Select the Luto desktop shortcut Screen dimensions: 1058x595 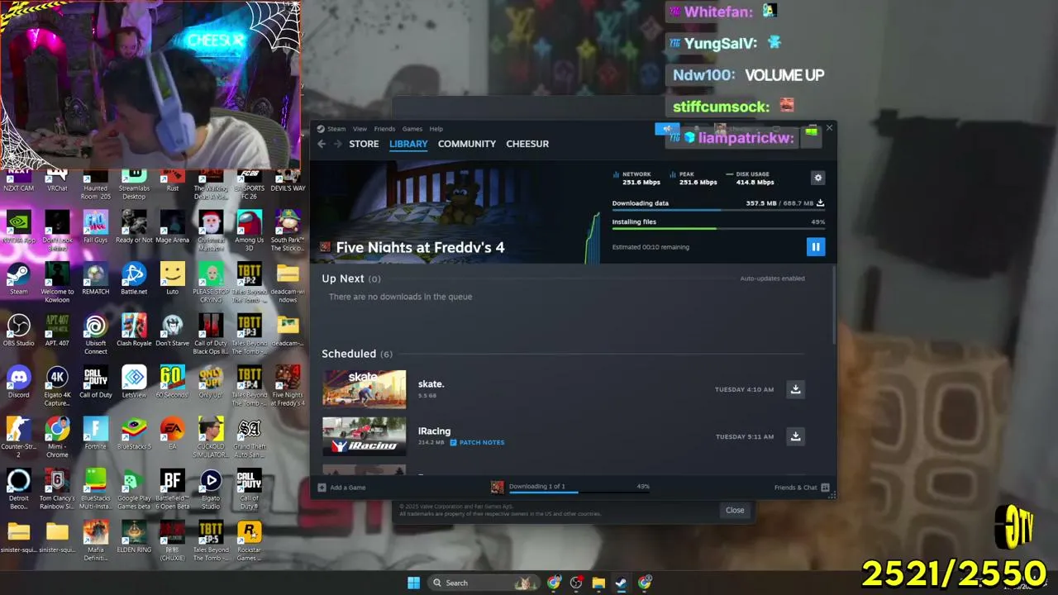tap(172, 279)
